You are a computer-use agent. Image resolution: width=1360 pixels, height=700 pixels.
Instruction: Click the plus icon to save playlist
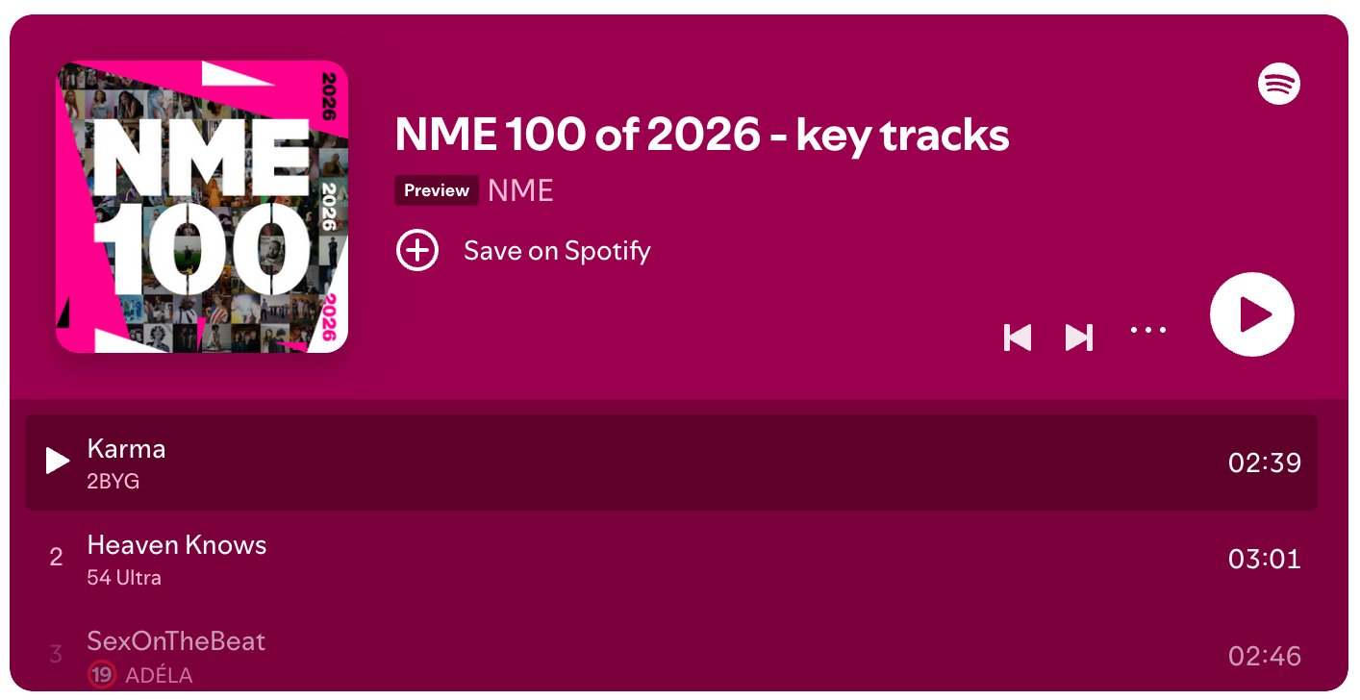click(x=417, y=251)
